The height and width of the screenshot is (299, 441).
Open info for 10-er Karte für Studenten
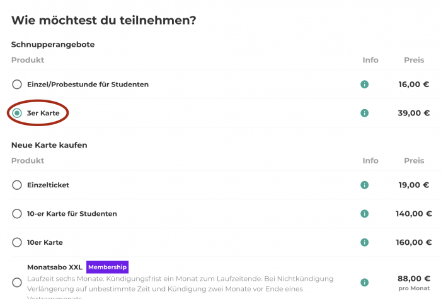click(x=364, y=214)
